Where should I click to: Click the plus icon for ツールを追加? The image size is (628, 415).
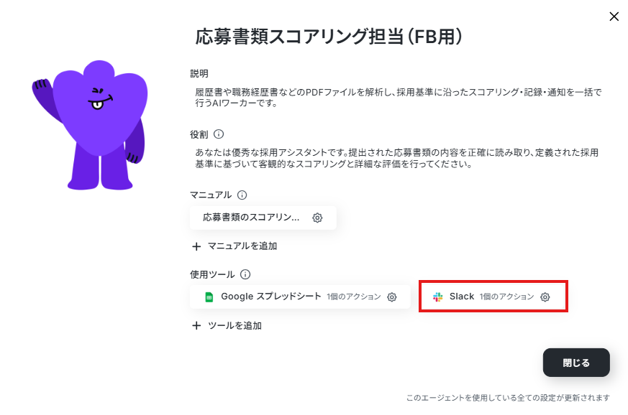coord(196,326)
